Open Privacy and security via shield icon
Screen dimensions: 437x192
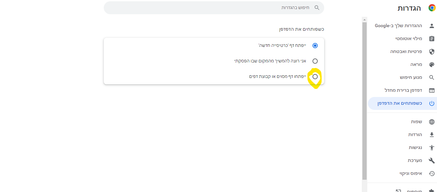coord(431,52)
